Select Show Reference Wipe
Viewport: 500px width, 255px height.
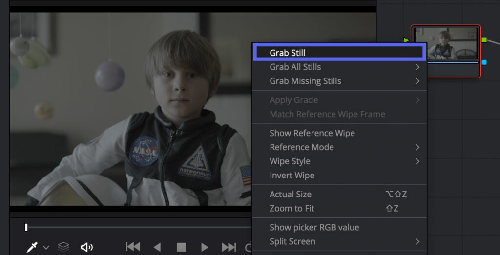[339, 133]
